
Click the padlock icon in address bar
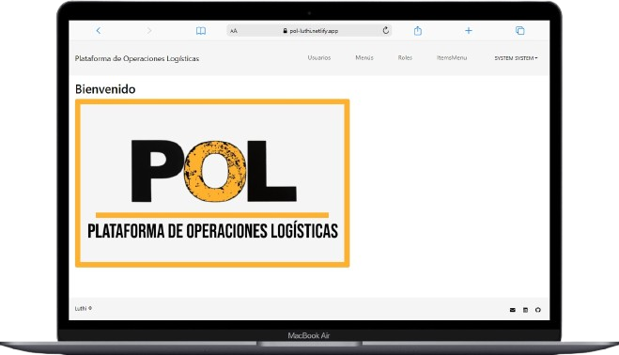[x=285, y=31]
